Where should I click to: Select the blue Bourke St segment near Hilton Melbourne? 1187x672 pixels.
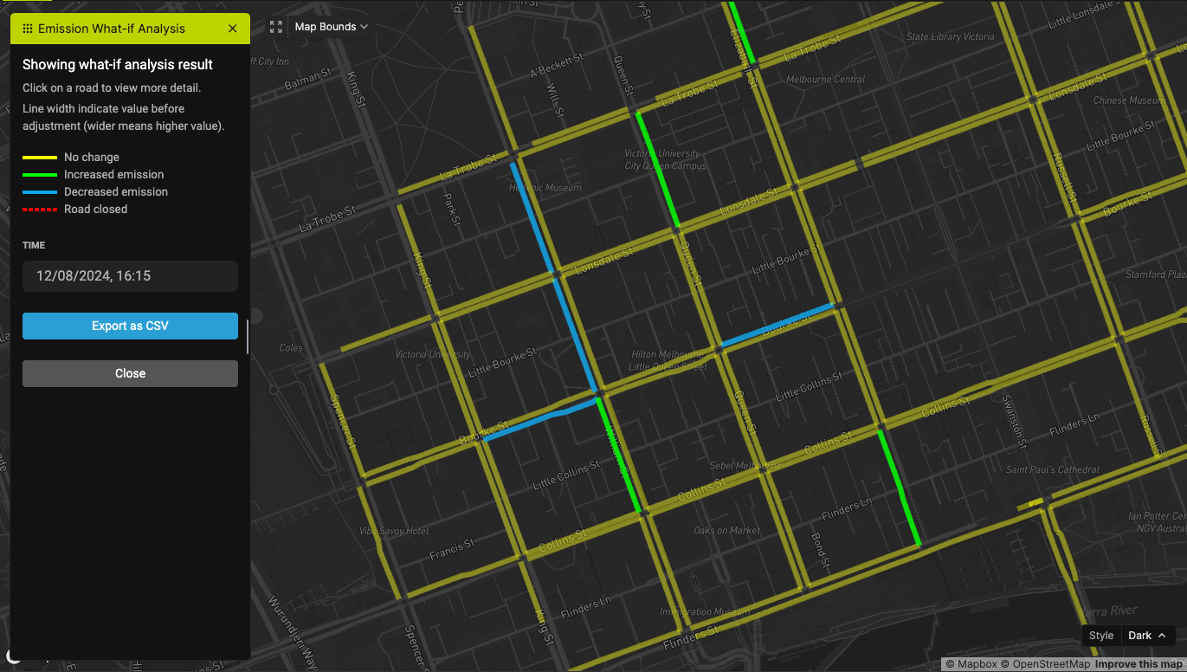777,326
